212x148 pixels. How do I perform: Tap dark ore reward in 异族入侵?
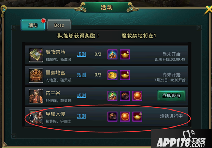point(112,117)
